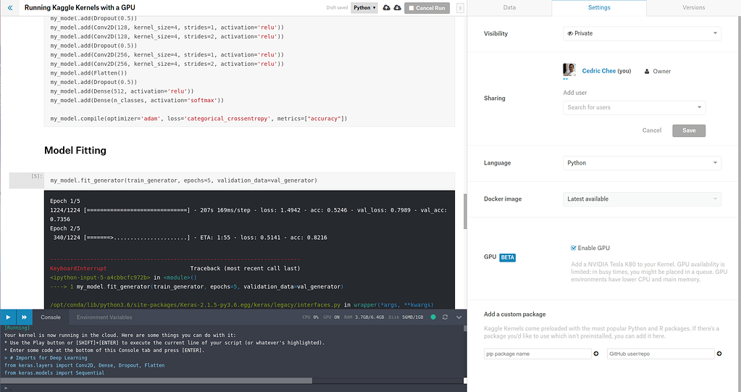Switch to the Versions tab

pos(693,8)
